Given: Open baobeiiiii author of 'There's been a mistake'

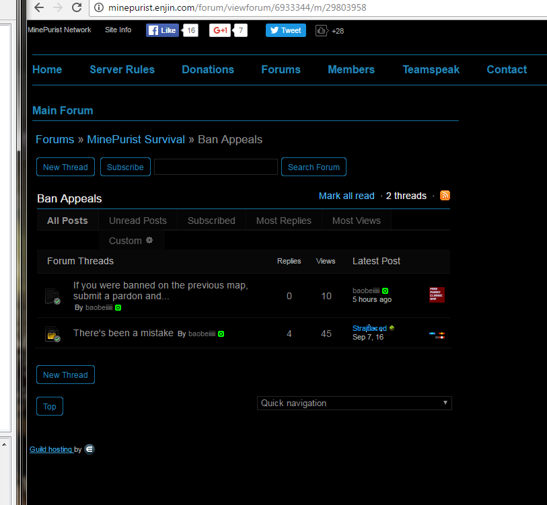Looking at the screenshot, I should click(x=202, y=334).
